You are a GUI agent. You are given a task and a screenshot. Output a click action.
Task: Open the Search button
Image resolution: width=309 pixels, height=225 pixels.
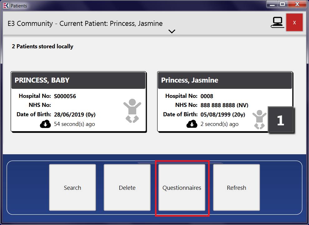pos(72,188)
